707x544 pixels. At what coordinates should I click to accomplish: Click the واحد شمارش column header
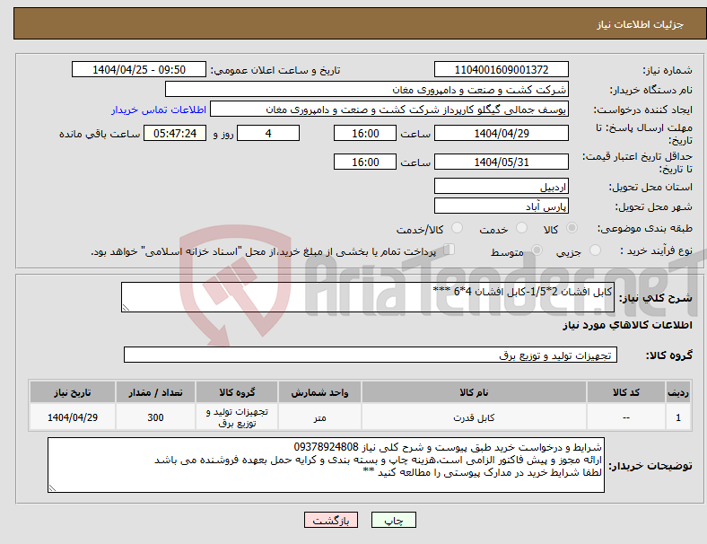point(319,392)
